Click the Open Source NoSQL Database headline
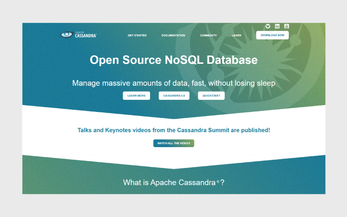 174,60
